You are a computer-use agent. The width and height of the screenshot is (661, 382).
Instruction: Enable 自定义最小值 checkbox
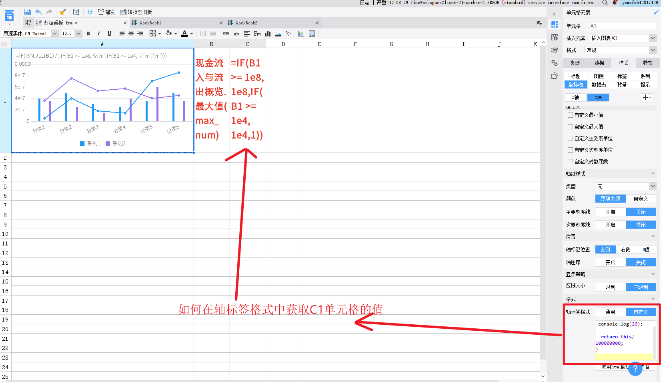(x=570, y=115)
